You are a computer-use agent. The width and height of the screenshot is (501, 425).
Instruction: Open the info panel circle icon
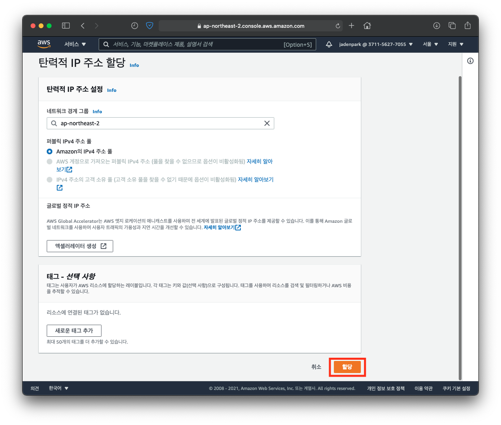pos(470,61)
